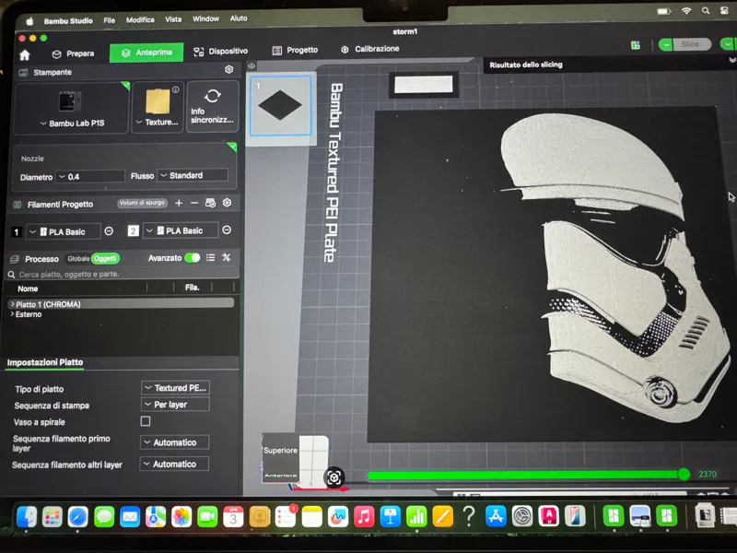Open the Slice button dropdown arrow

665,44
